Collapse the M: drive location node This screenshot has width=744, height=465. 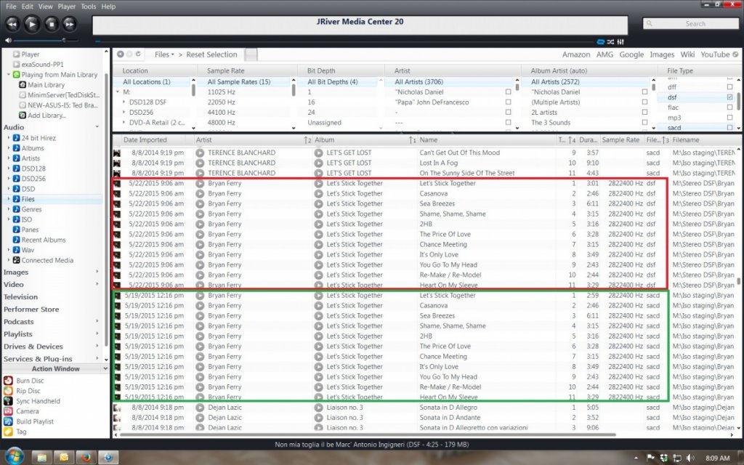tap(118, 92)
